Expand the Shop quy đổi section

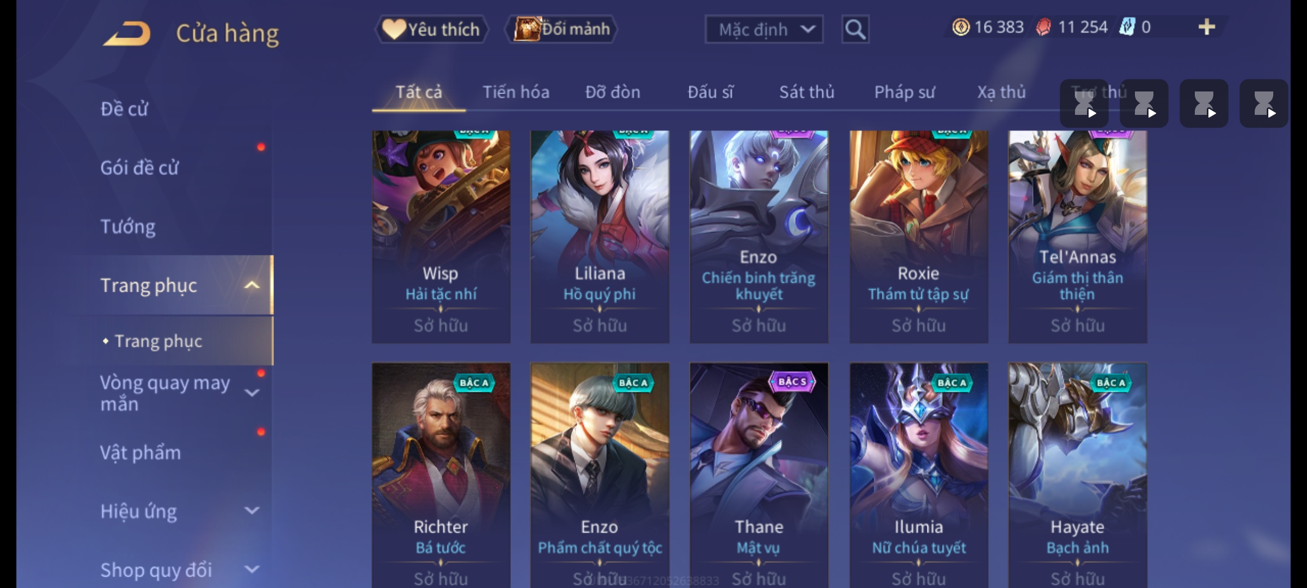click(252, 569)
